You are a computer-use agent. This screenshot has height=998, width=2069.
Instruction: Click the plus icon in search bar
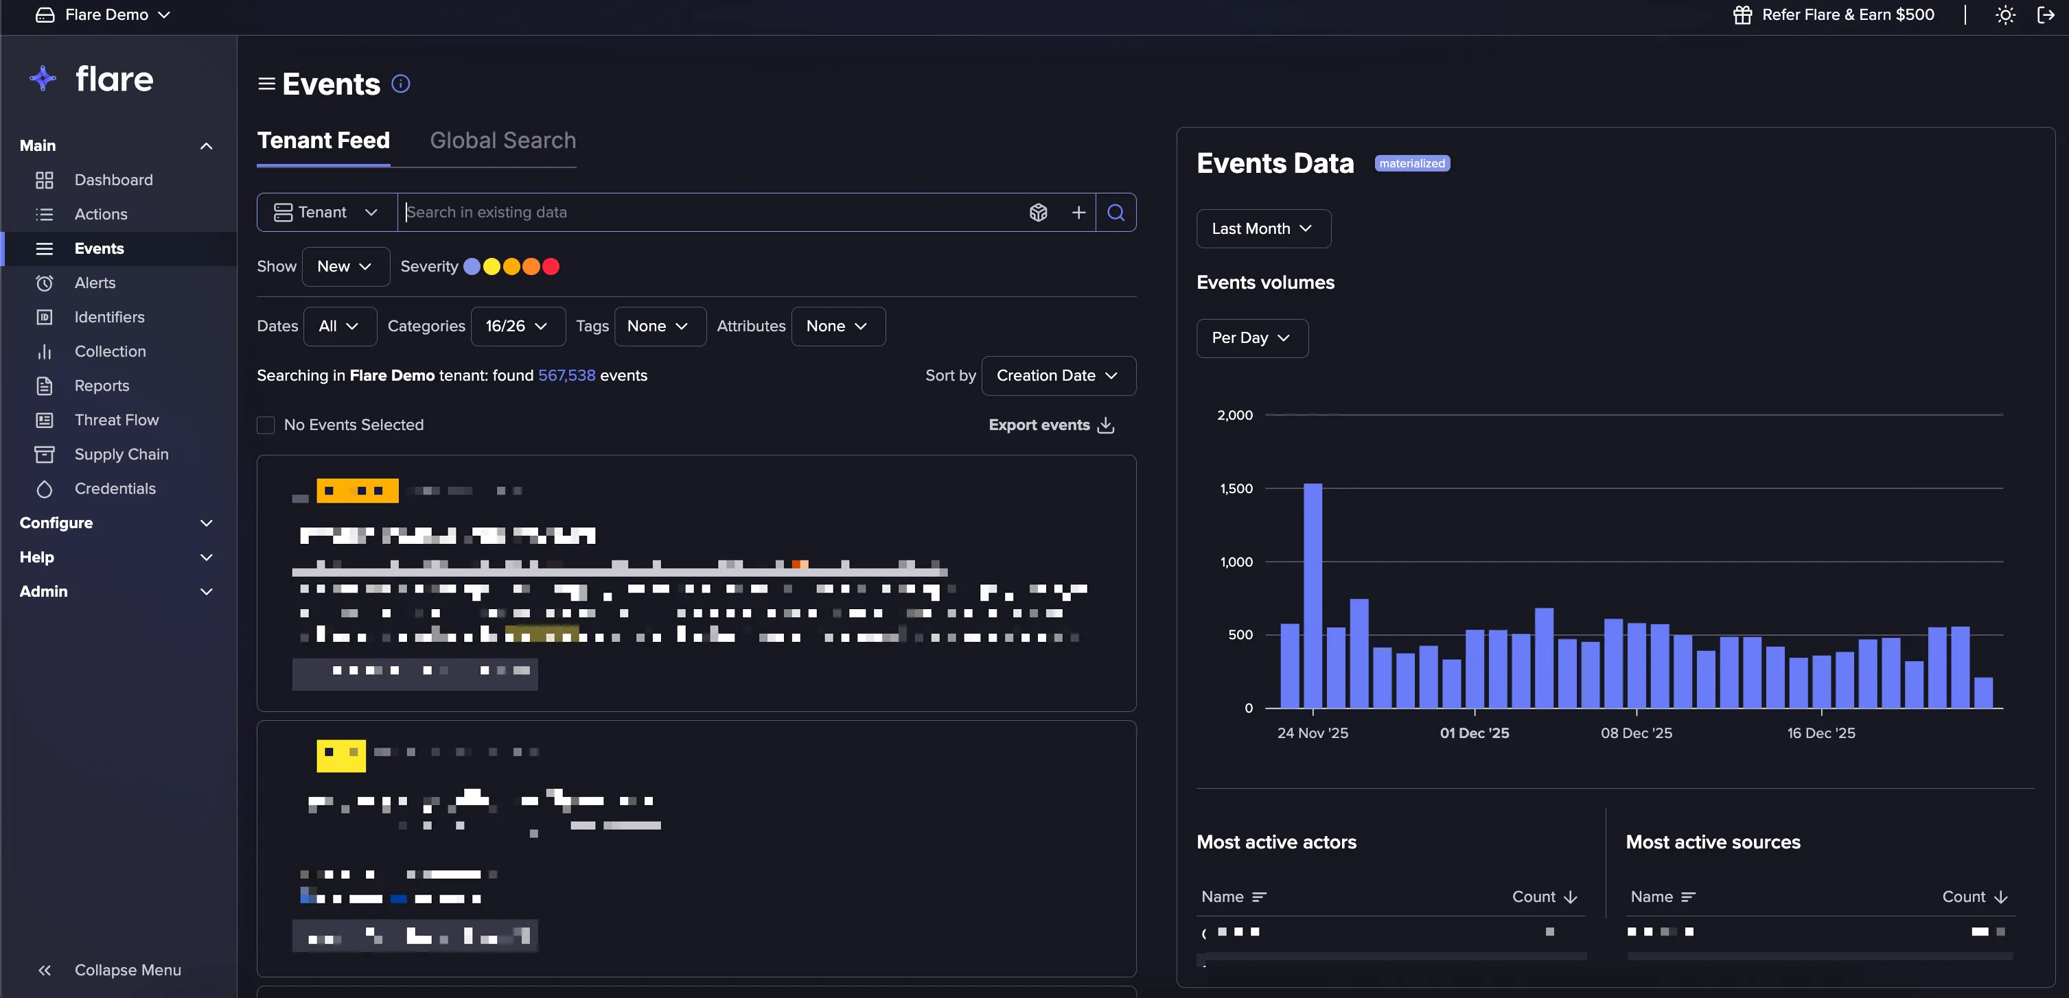point(1078,212)
